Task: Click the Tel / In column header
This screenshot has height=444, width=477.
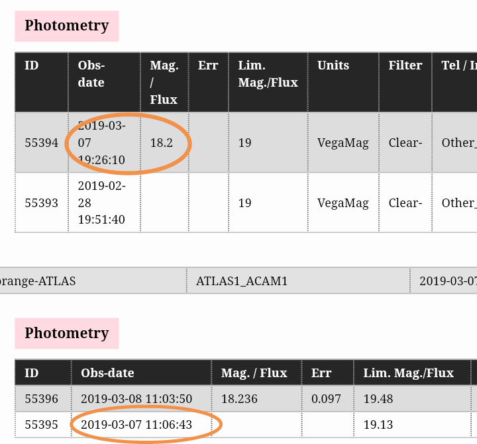Action: coord(458,66)
